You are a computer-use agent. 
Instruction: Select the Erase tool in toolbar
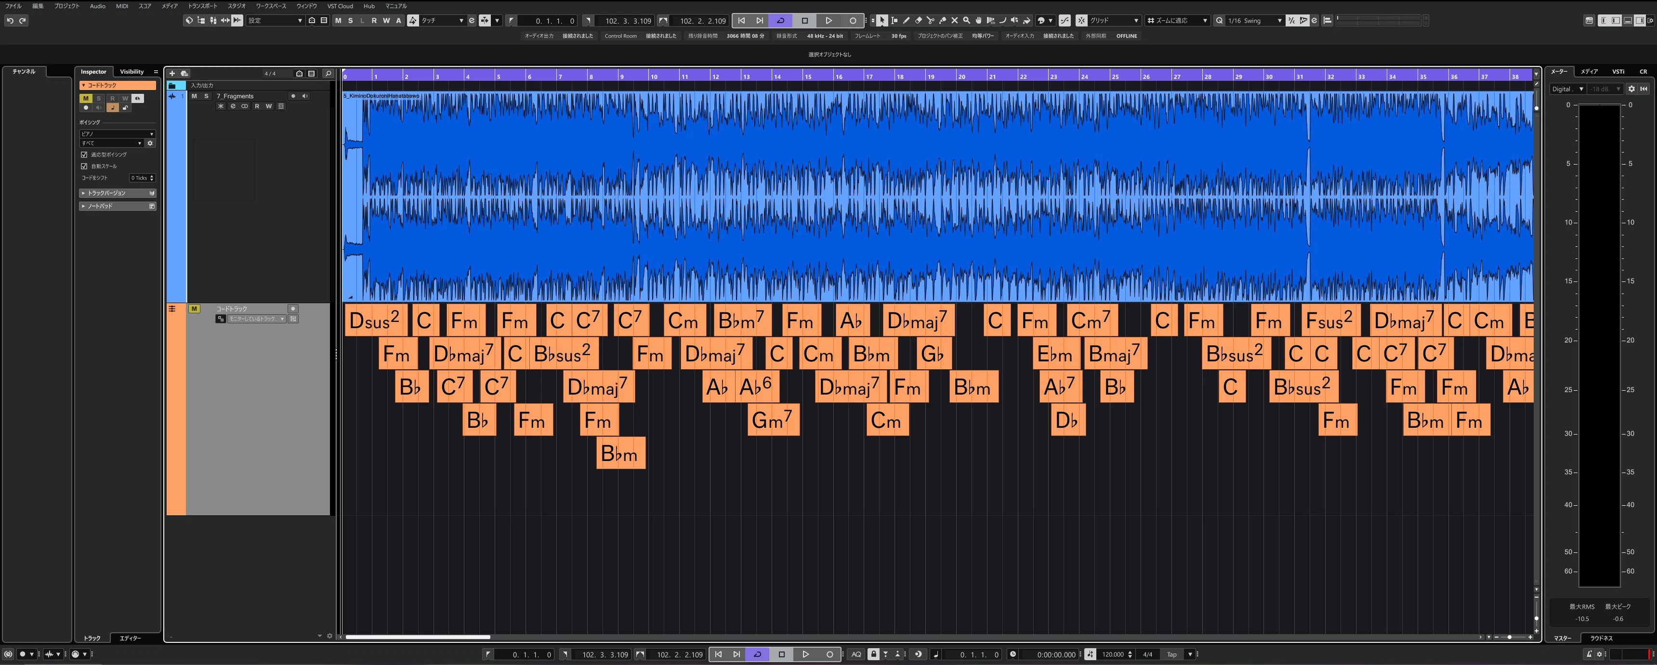(x=919, y=21)
